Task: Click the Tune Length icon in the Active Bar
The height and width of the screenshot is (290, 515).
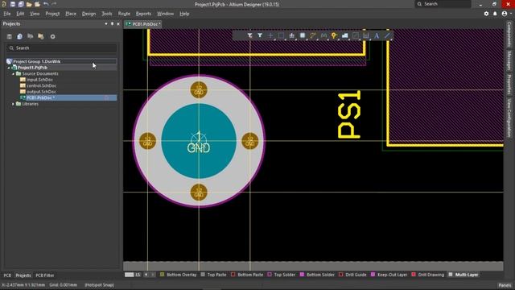Action: (323, 35)
